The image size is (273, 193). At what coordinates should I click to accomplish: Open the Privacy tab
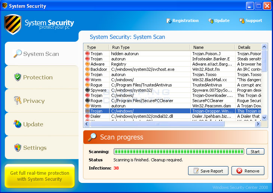(42, 101)
